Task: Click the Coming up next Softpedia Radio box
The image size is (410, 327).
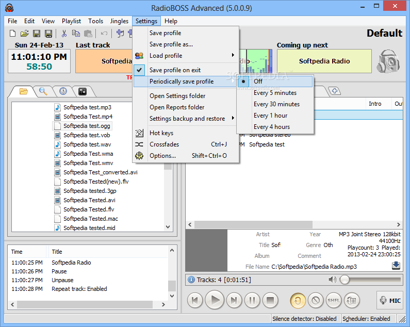Action: pos(324,61)
